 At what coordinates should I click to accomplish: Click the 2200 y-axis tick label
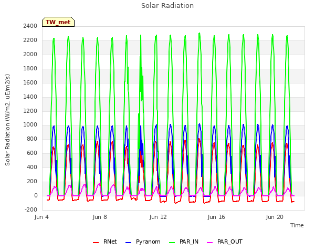click(x=30, y=40)
